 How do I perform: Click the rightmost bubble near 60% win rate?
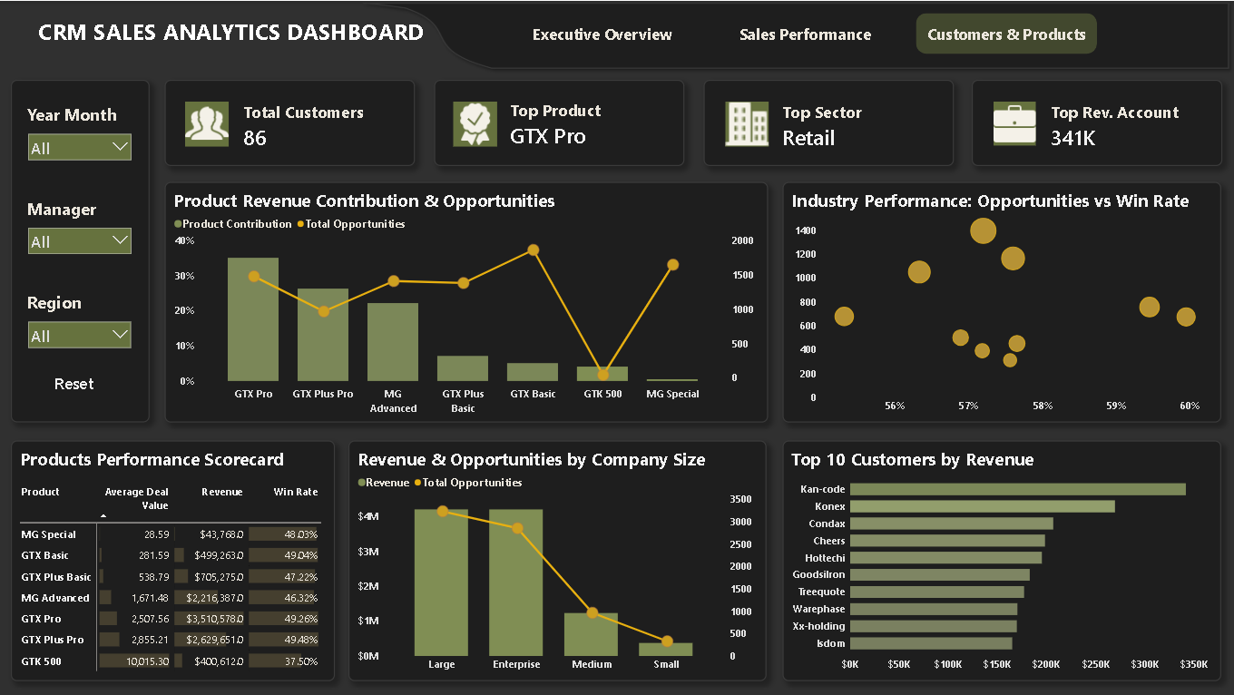[1186, 317]
